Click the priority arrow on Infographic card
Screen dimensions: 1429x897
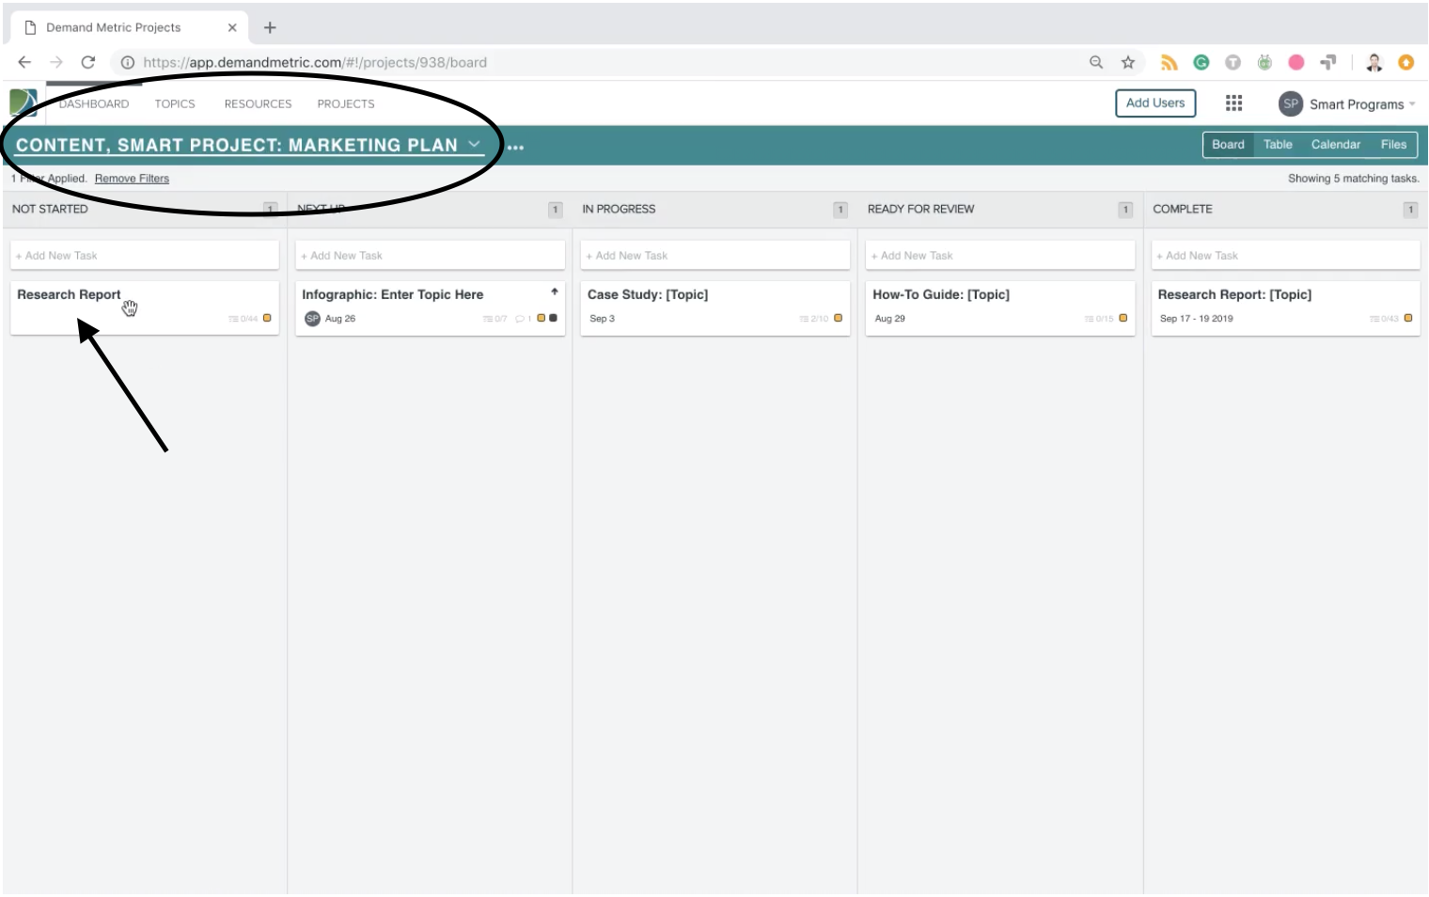tap(555, 291)
